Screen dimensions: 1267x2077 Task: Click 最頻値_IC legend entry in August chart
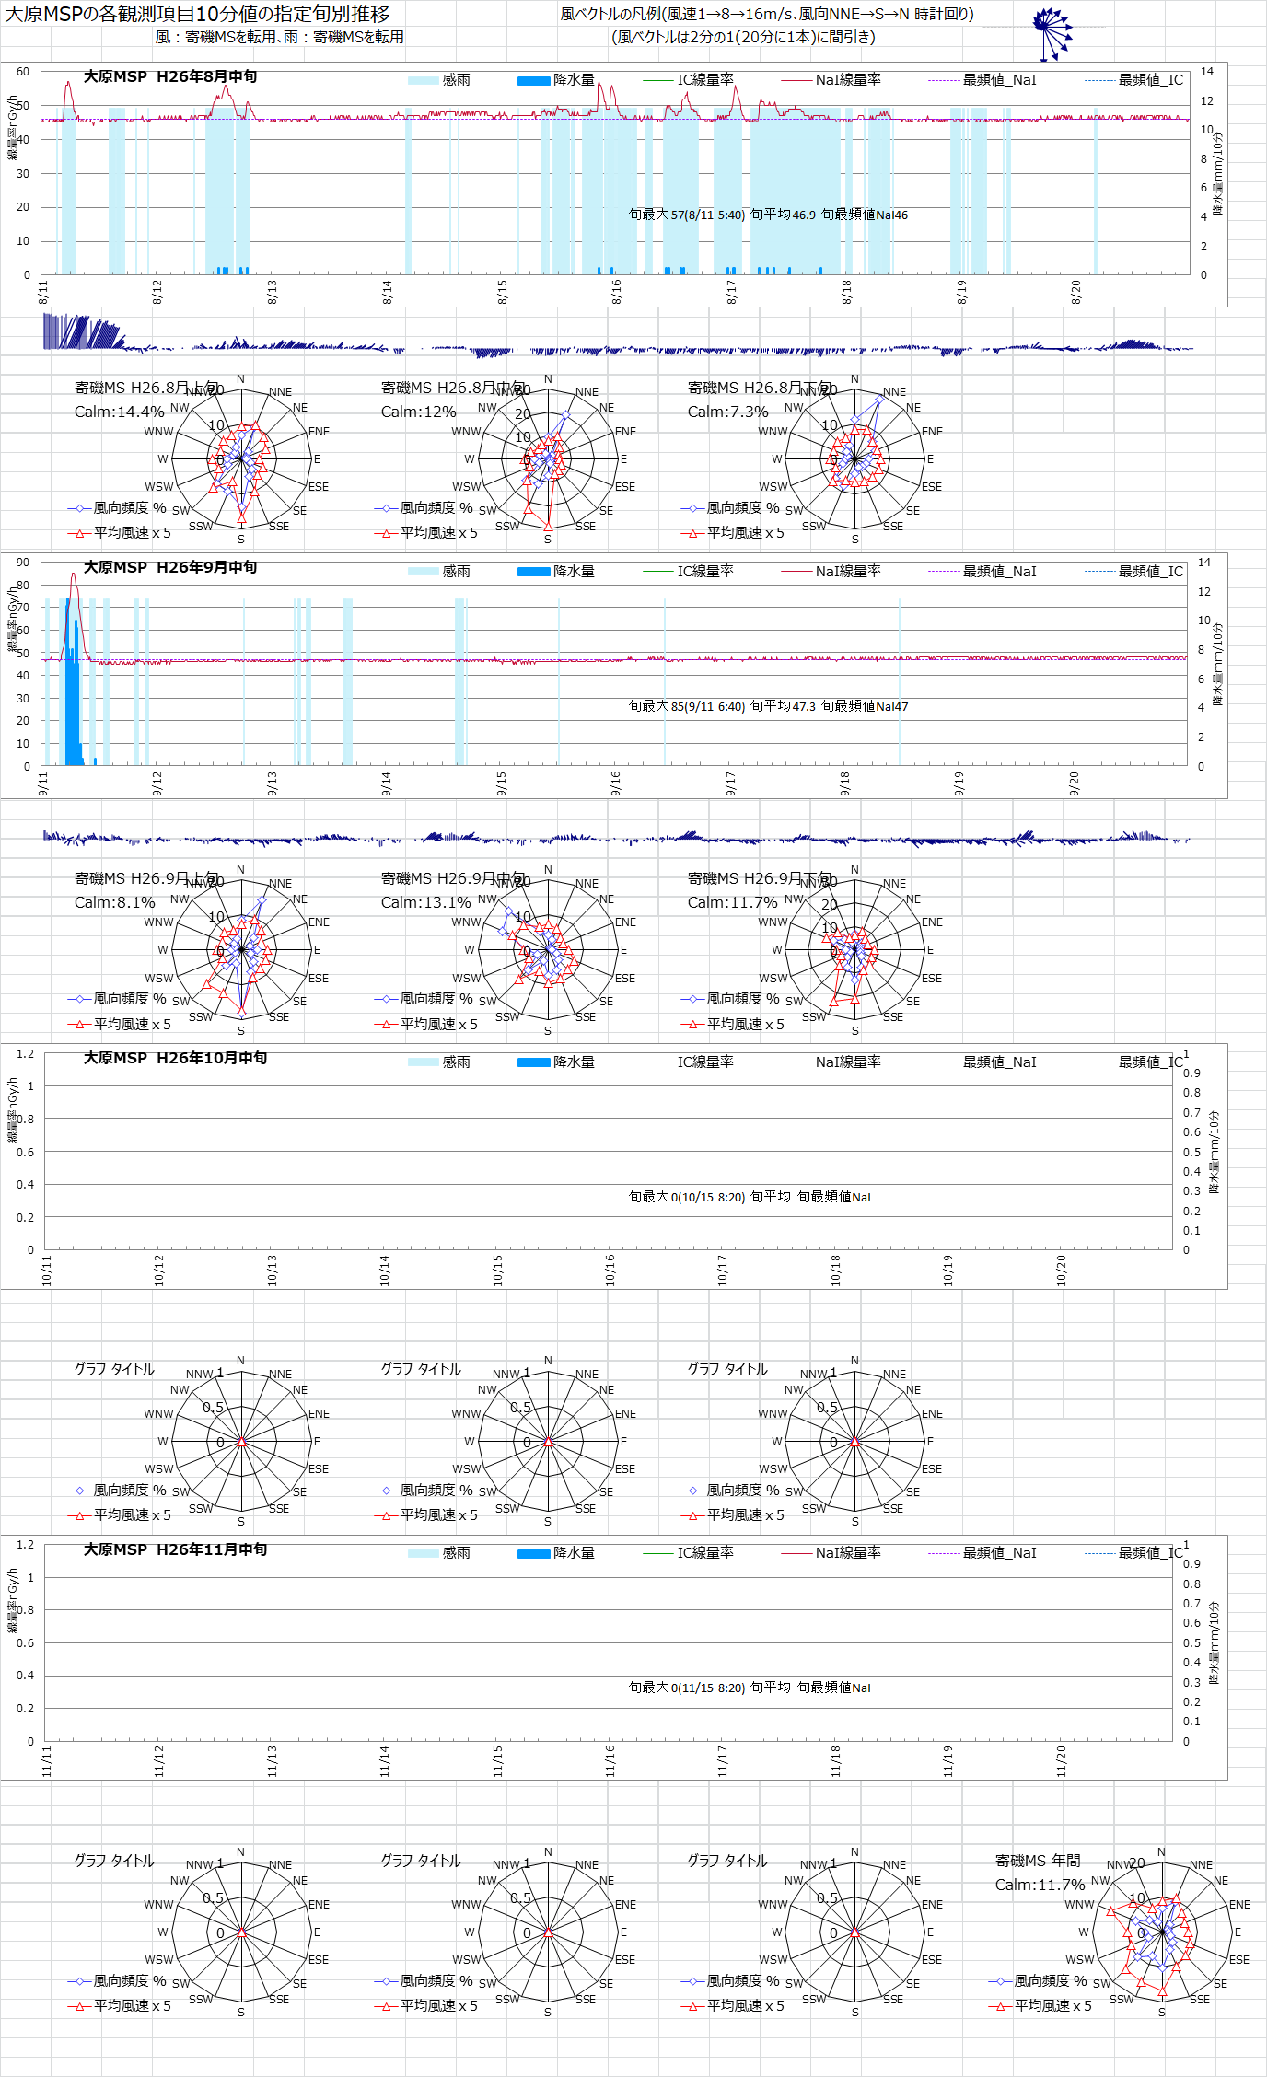click(x=1133, y=80)
